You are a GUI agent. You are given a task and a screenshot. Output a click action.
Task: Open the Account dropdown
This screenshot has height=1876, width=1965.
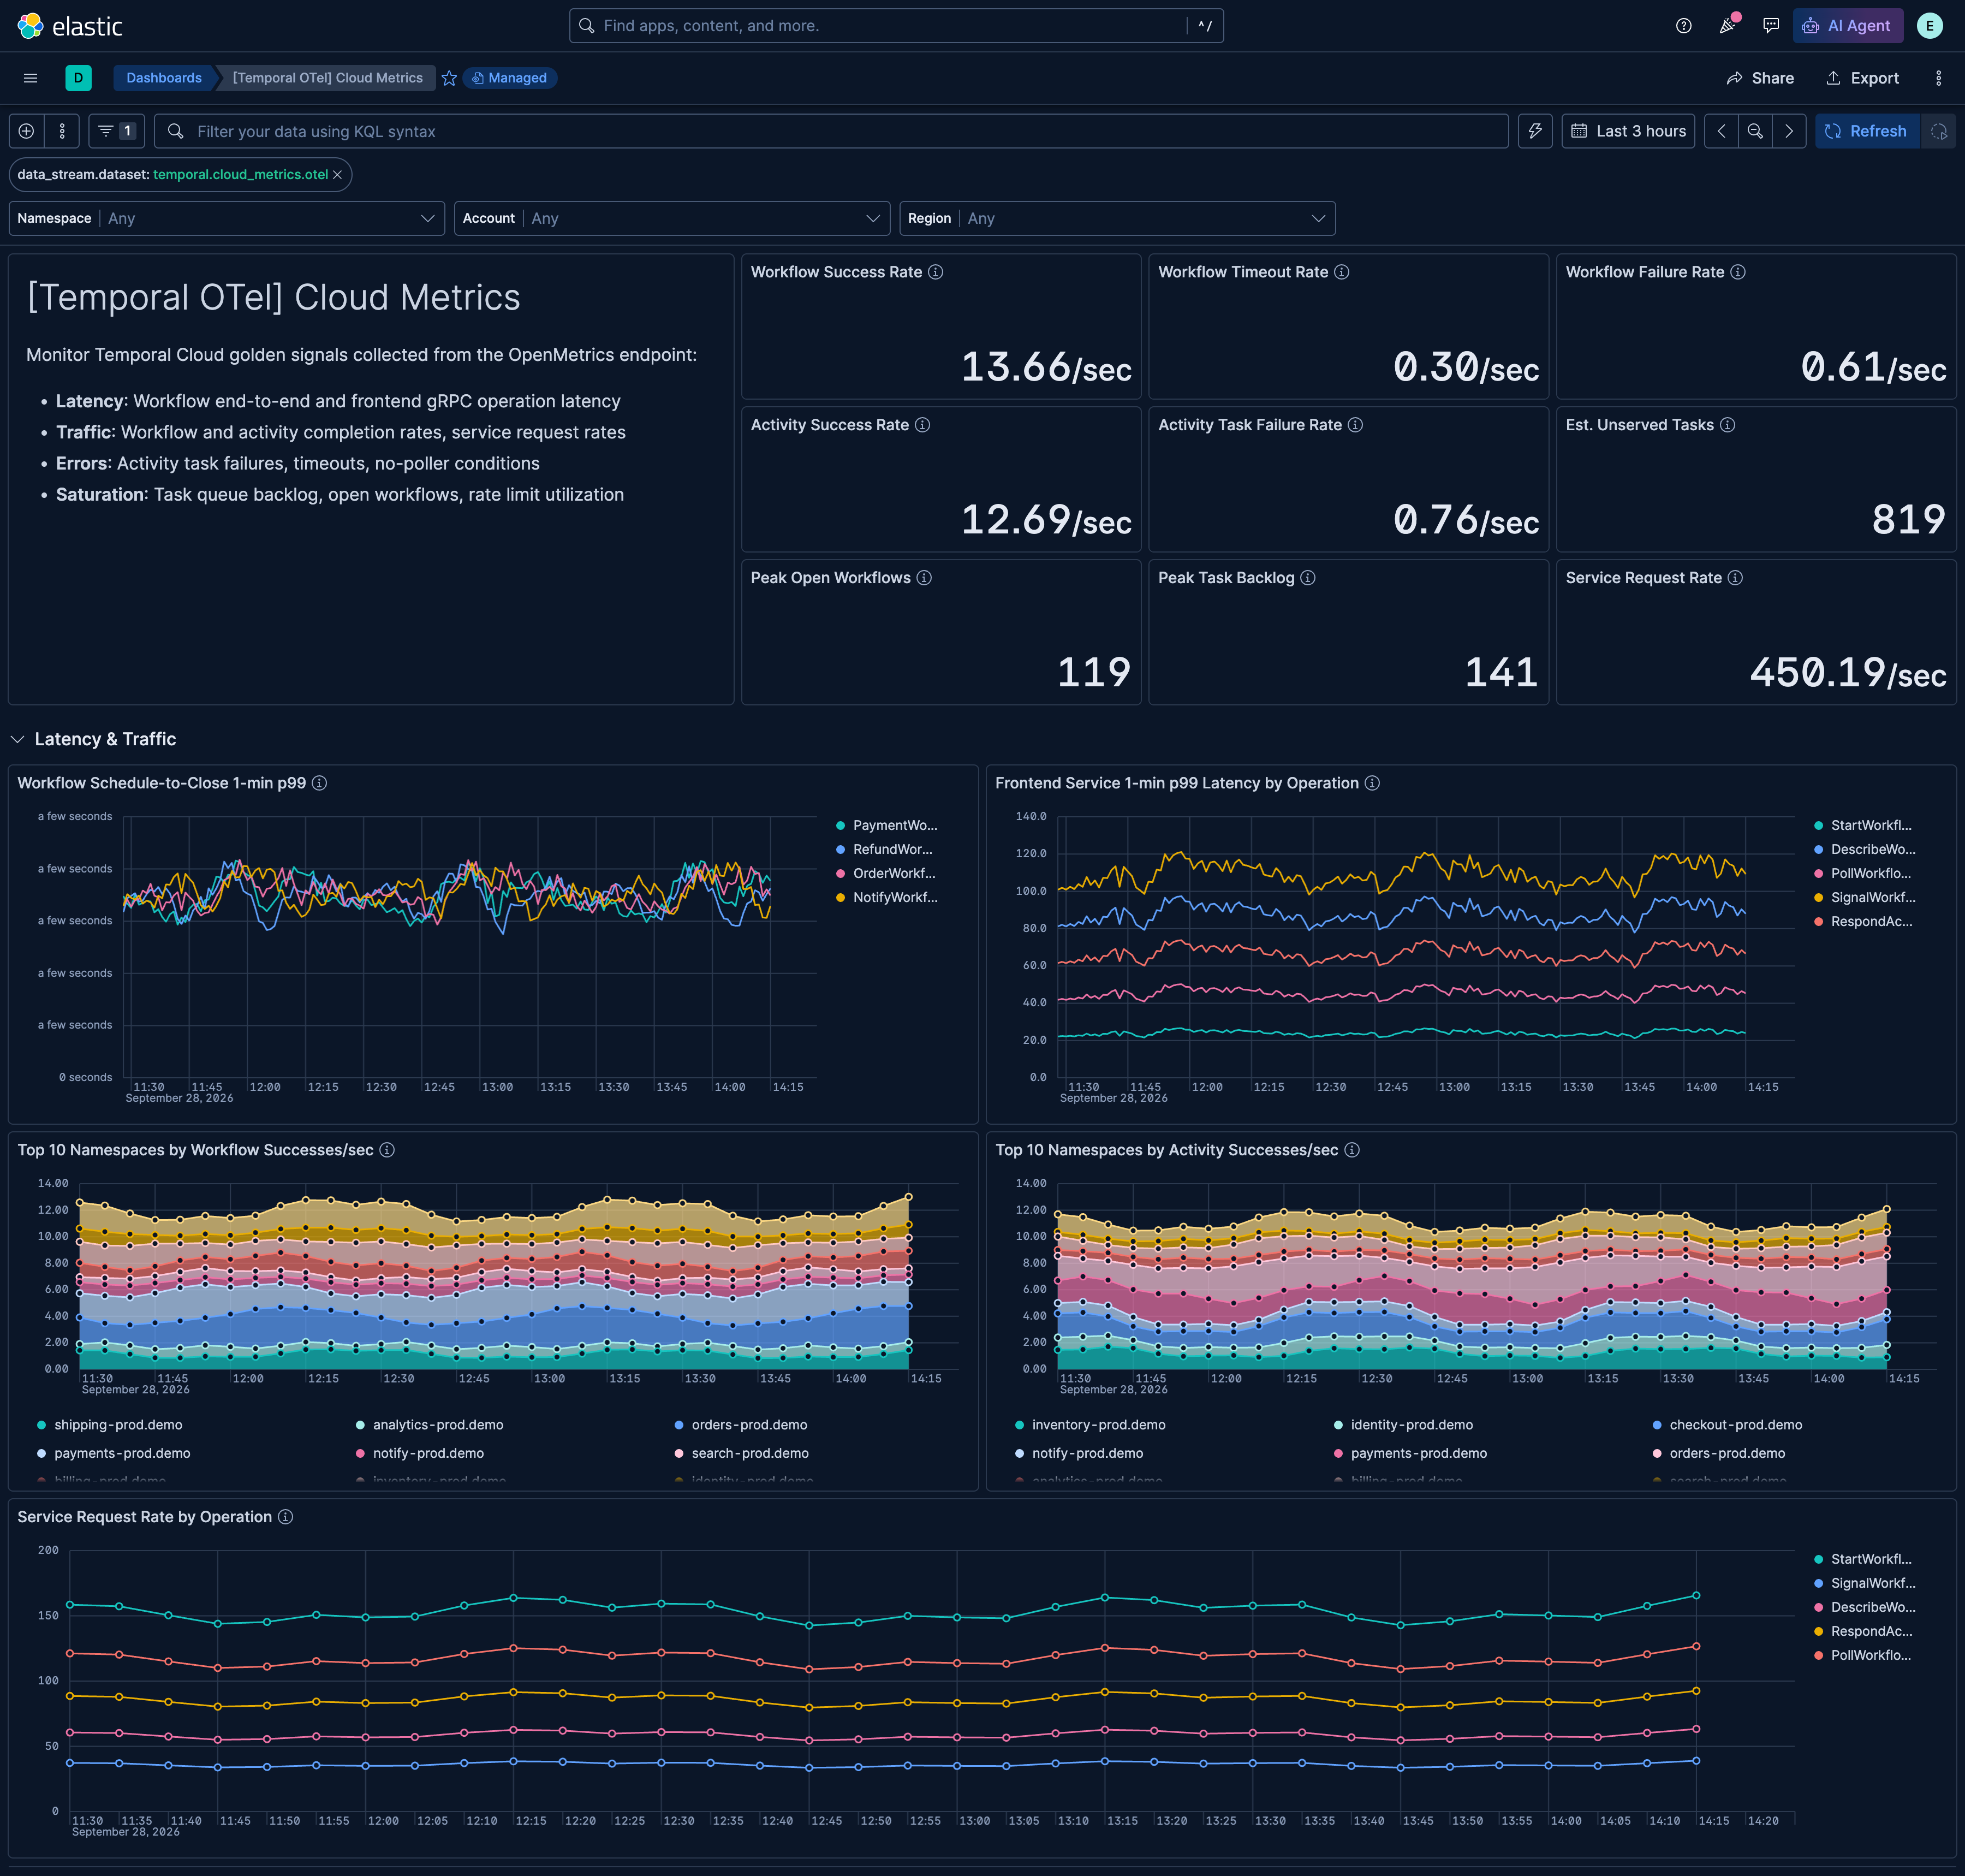coord(672,218)
